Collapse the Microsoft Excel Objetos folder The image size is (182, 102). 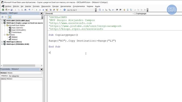click(5, 25)
